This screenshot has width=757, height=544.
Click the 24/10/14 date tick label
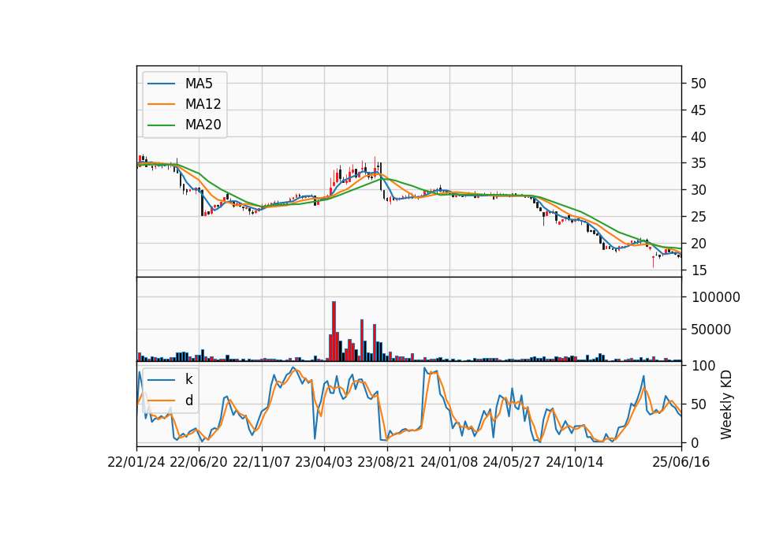[x=575, y=462]
